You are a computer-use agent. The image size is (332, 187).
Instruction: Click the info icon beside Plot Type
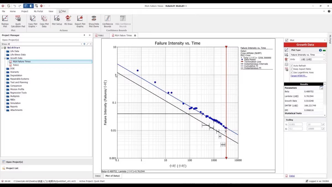(x=320, y=50)
